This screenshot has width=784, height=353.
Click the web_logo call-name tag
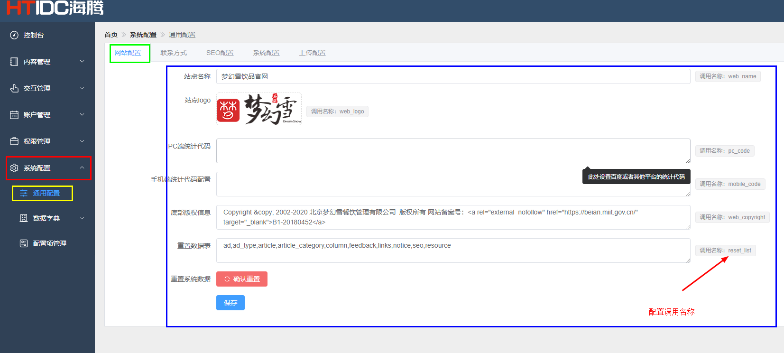point(337,111)
